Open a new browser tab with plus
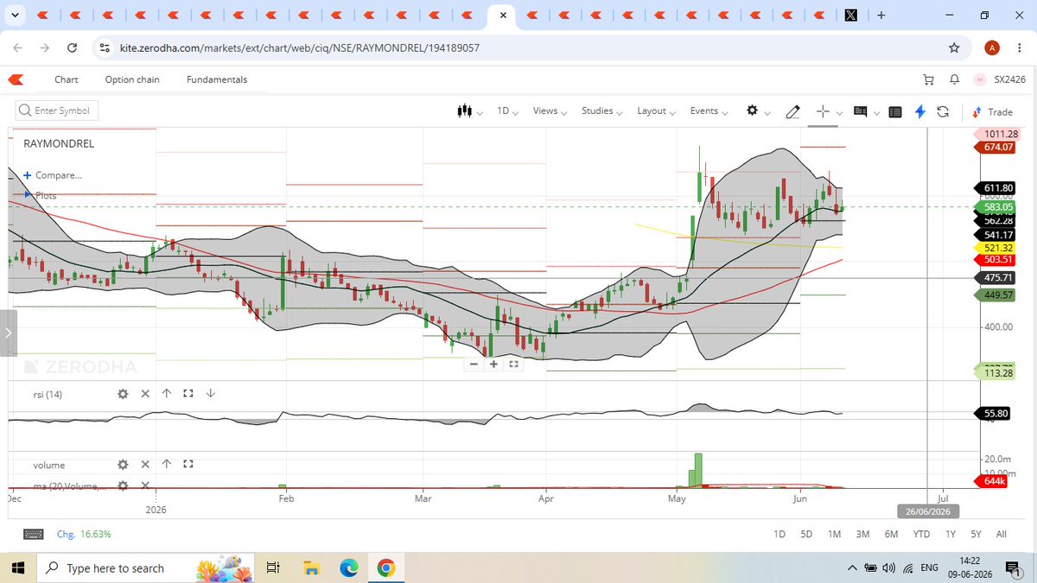 tap(881, 16)
